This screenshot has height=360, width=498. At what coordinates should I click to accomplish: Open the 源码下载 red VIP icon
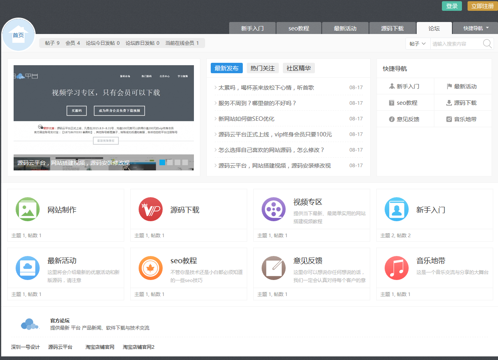(x=151, y=209)
